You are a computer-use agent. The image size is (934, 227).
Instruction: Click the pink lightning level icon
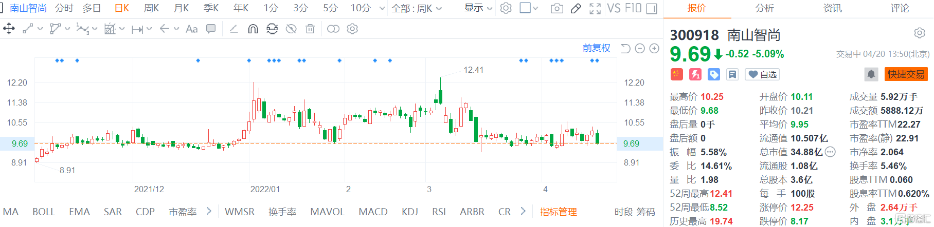[x=695, y=74]
